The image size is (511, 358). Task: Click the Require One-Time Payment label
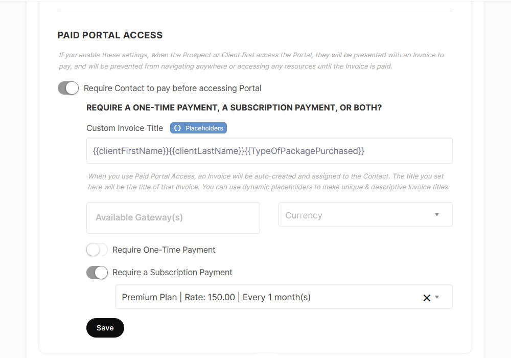click(x=164, y=250)
